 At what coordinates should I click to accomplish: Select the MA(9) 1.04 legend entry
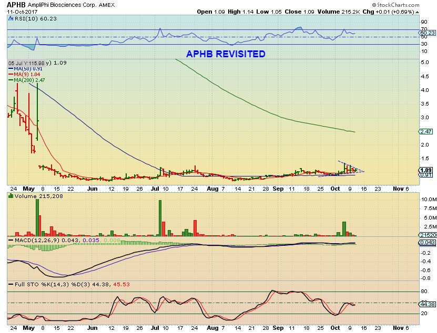pos(25,75)
